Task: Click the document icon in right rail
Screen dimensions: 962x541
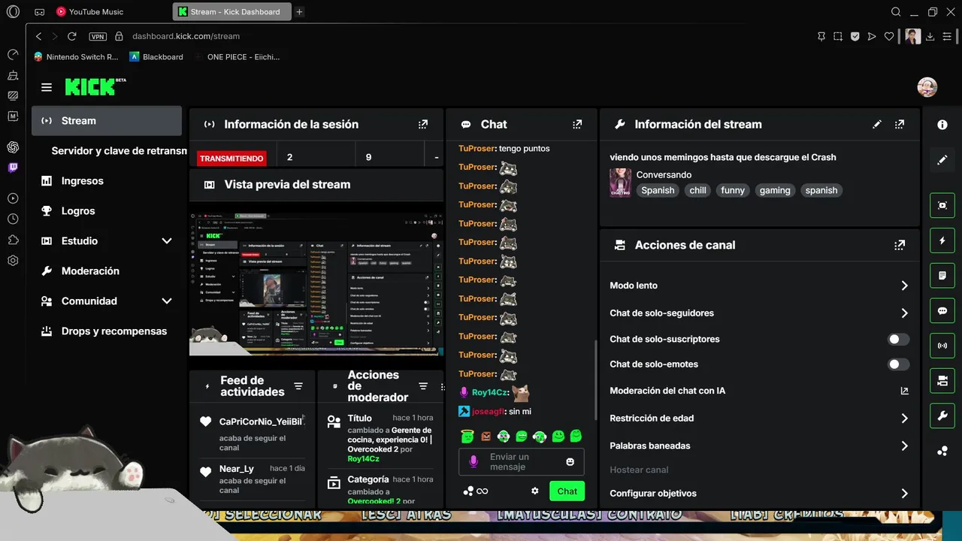Action: point(942,276)
